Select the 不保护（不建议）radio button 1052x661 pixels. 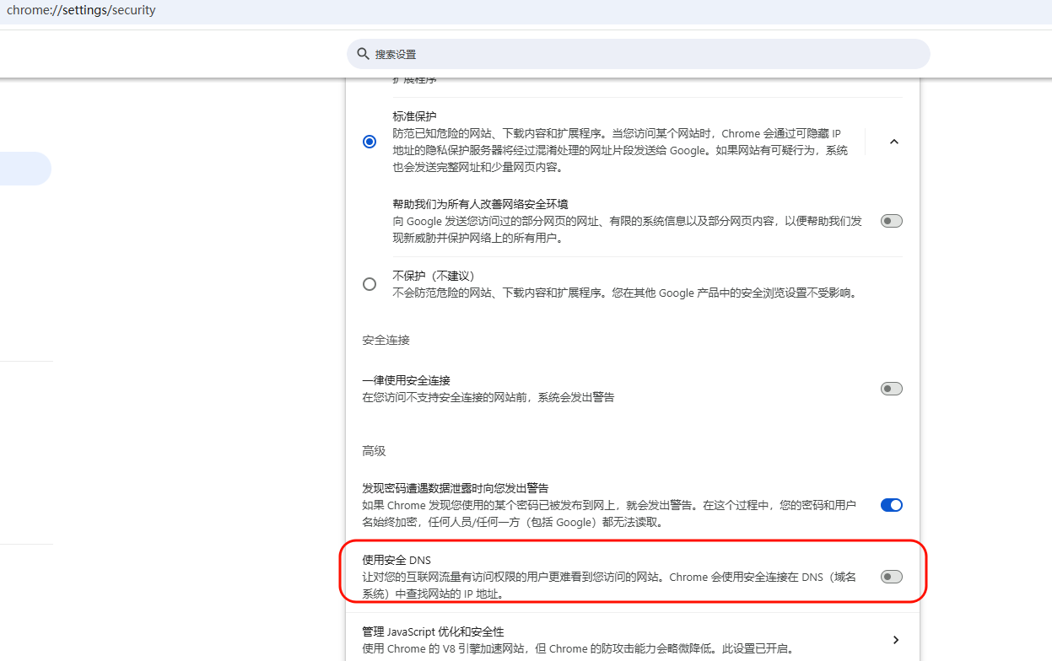tap(370, 284)
